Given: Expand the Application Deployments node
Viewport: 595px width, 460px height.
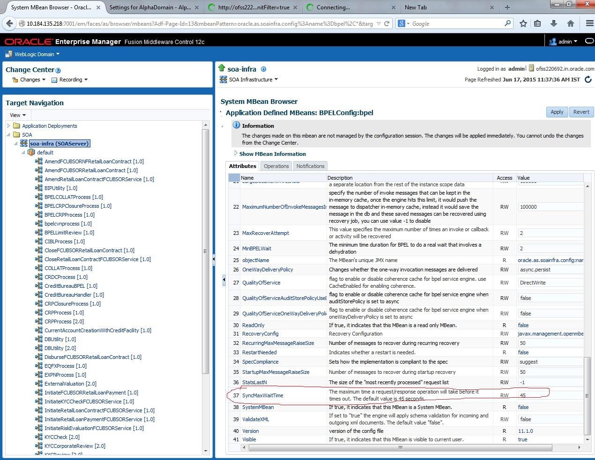Looking at the screenshot, I should [x=8, y=126].
